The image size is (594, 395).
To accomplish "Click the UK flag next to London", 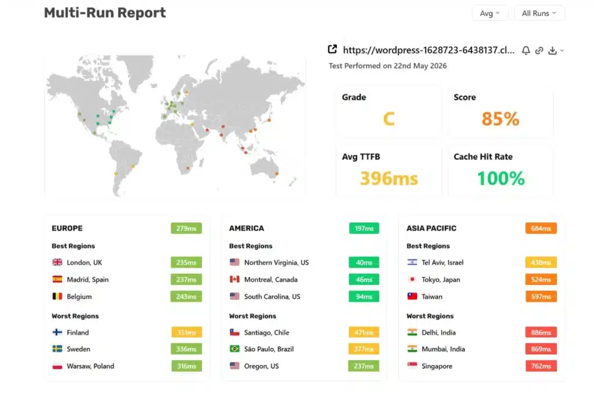I will tap(57, 262).
